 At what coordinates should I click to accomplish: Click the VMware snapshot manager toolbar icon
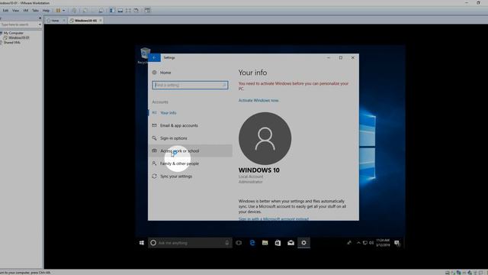coord(101,10)
